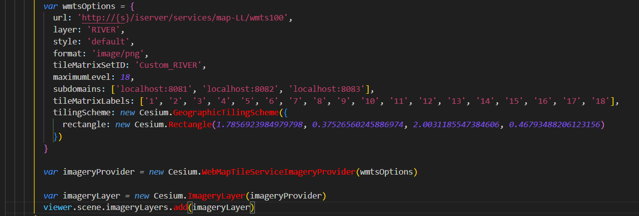Click wmtsOptions argument passed to WebMapTileServiceImageryProvider
The width and height of the screenshot is (639, 216).
click(387, 172)
